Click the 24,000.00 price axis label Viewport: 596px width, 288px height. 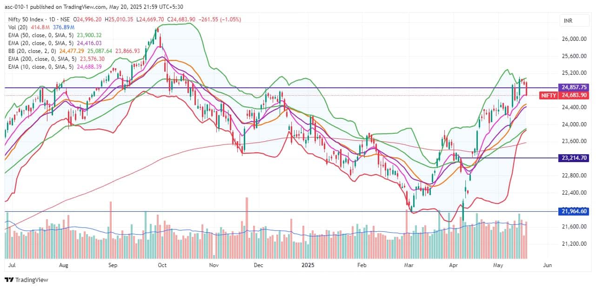(x=575, y=124)
